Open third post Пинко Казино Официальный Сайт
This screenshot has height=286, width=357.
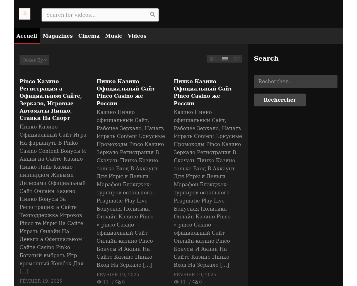point(203,92)
